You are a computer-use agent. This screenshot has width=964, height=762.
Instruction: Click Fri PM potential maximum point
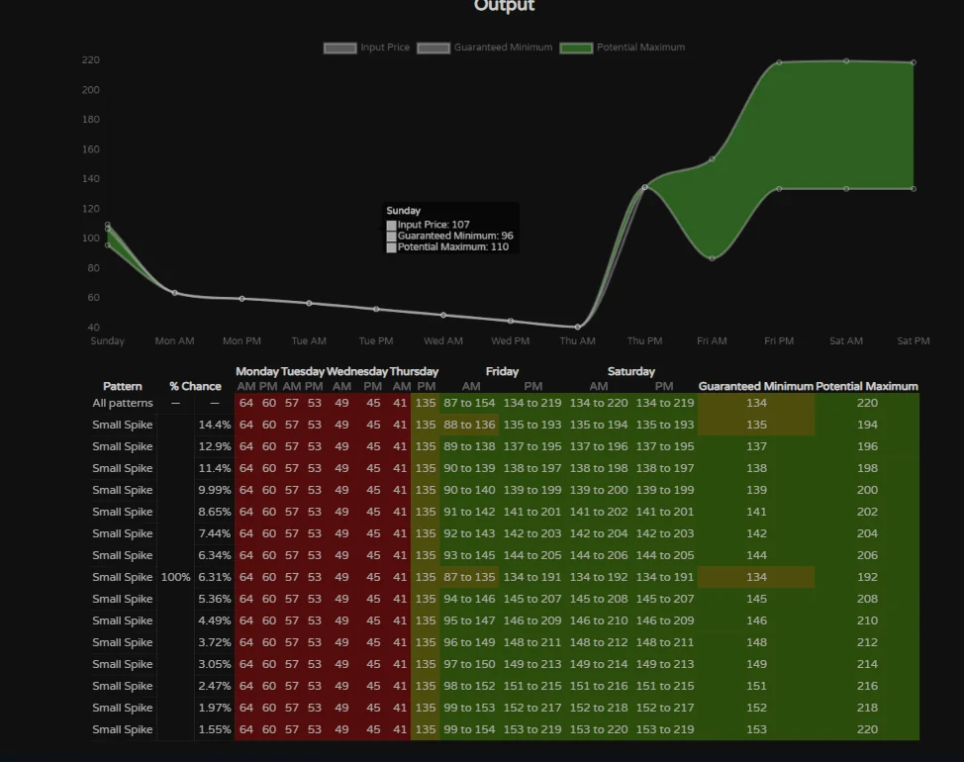(x=779, y=62)
